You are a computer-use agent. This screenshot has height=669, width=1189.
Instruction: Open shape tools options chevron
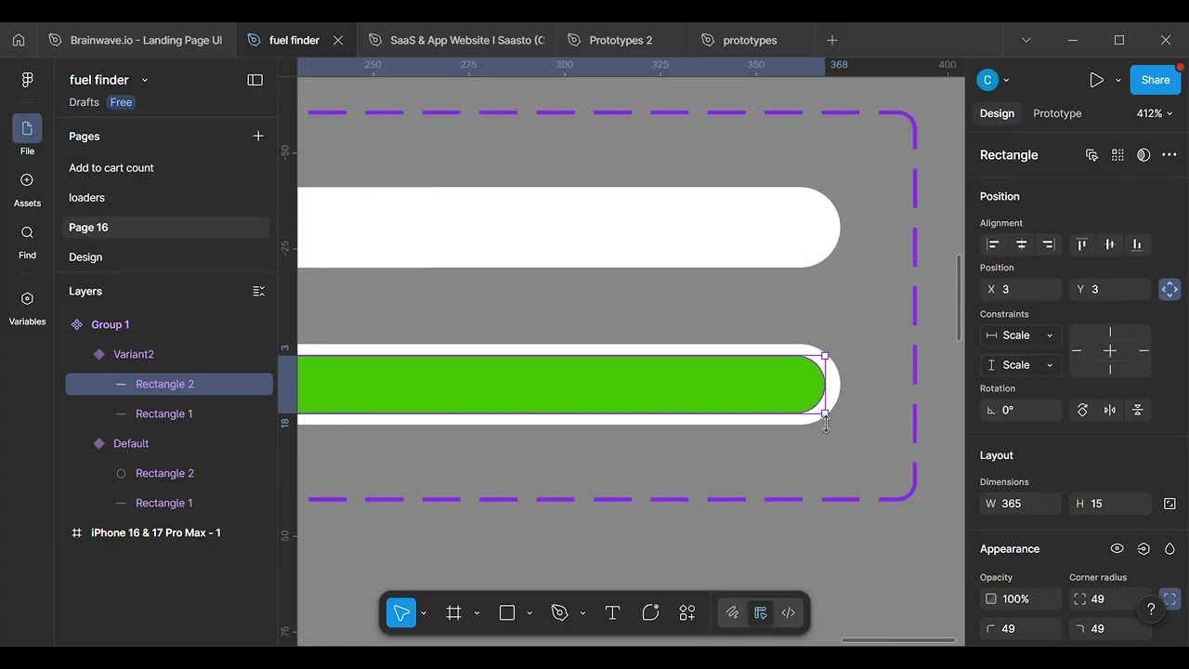click(x=529, y=612)
